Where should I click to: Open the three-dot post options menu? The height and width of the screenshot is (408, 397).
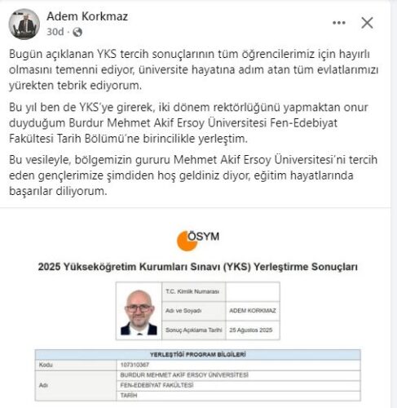tap(339, 23)
